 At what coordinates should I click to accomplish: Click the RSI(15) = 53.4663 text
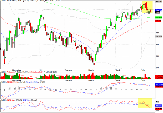coord(30,100)
